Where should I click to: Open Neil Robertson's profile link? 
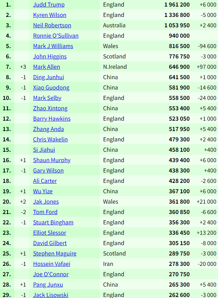52,26
